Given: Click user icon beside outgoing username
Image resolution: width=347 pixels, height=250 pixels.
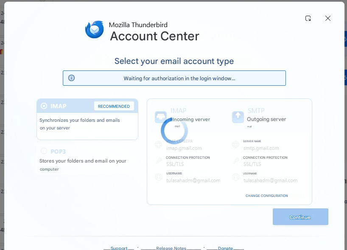Looking at the screenshot, I should tap(236, 177).
